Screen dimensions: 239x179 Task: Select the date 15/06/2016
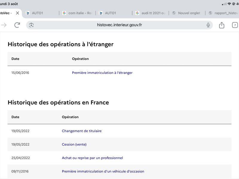(x=20, y=73)
